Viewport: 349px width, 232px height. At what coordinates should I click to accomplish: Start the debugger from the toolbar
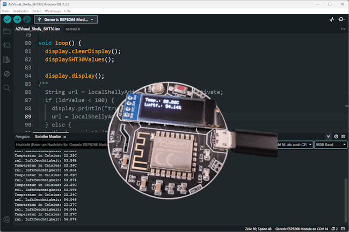coord(27,19)
